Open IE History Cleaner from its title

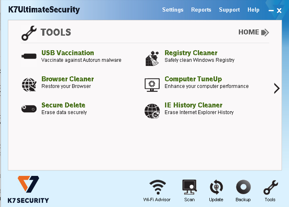point(193,105)
